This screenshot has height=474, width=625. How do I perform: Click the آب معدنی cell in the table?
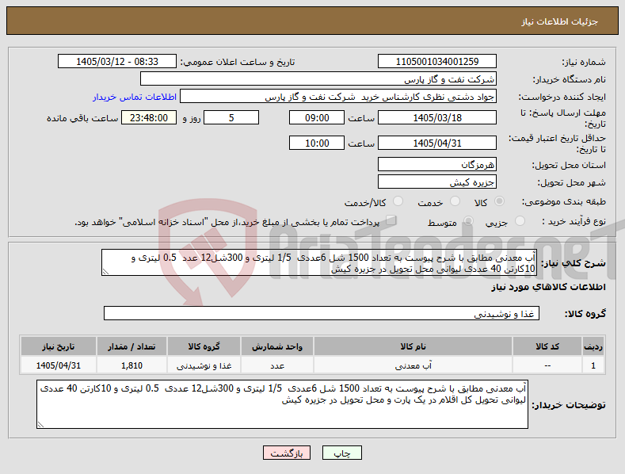coord(413,365)
